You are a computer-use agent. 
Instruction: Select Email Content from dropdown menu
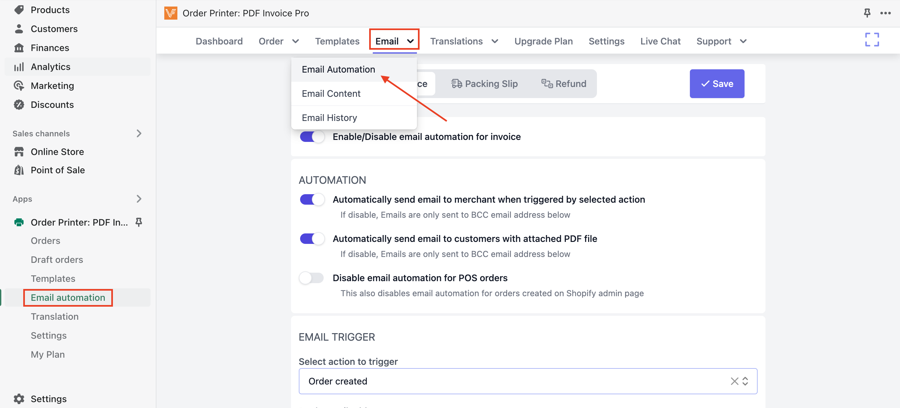click(x=331, y=93)
